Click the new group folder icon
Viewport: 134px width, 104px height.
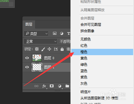[67, 86]
